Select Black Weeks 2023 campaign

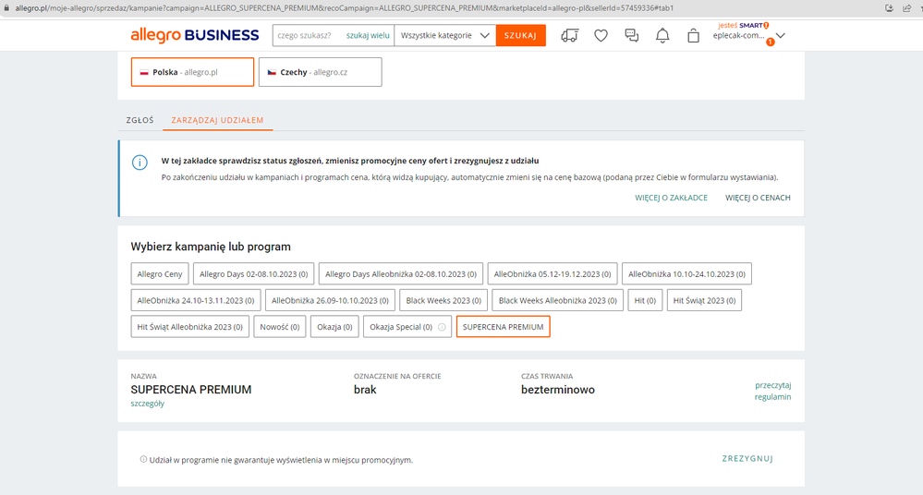pos(443,300)
